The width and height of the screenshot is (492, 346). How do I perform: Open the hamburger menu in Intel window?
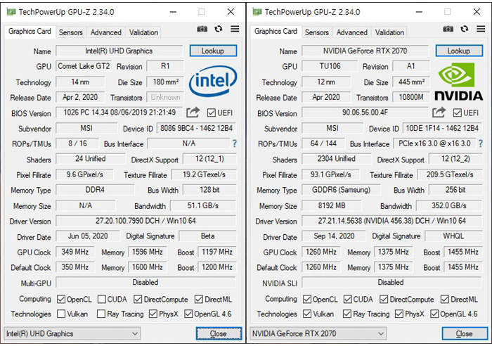click(235, 29)
